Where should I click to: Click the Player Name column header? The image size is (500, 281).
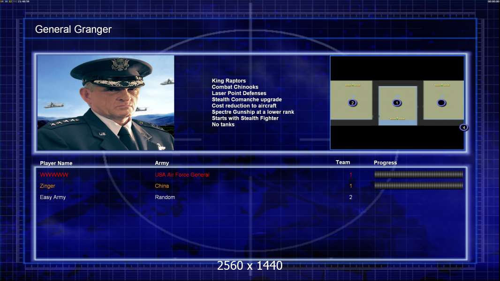(56, 163)
